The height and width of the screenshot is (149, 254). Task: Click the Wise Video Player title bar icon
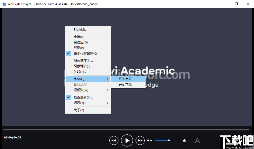click(x=4, y=4)
